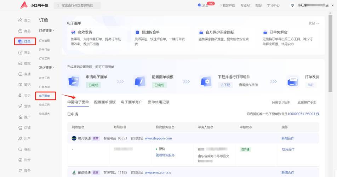The height and width of the screenshot is (177, 337).
Task: Select the 售后 after-sales sidebar icon
Action: (20, 53)
